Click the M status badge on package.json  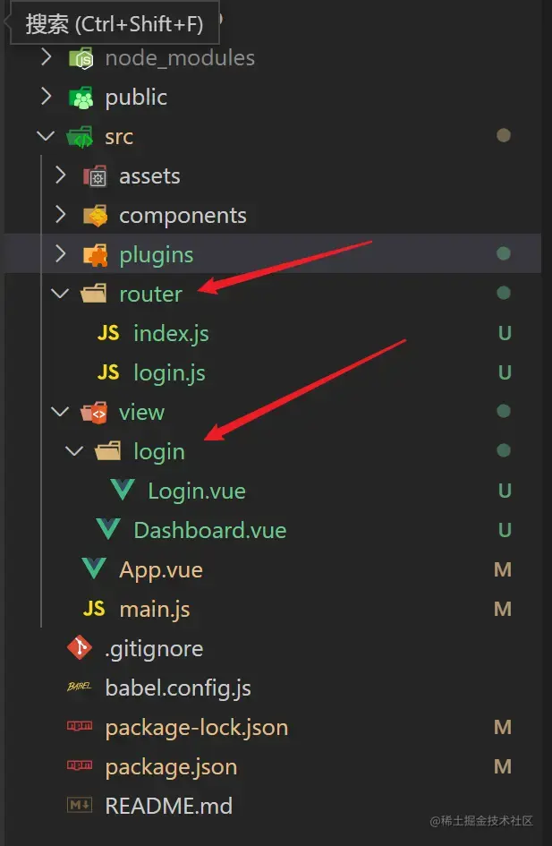click(x=503, y=766)
